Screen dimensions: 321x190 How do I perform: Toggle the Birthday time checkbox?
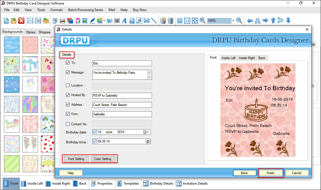95,141
